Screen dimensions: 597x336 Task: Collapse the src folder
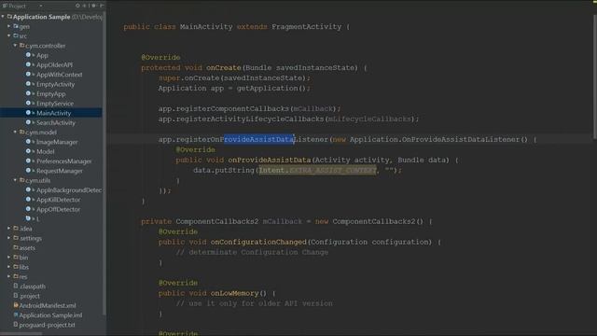click(x=8, y=35)
